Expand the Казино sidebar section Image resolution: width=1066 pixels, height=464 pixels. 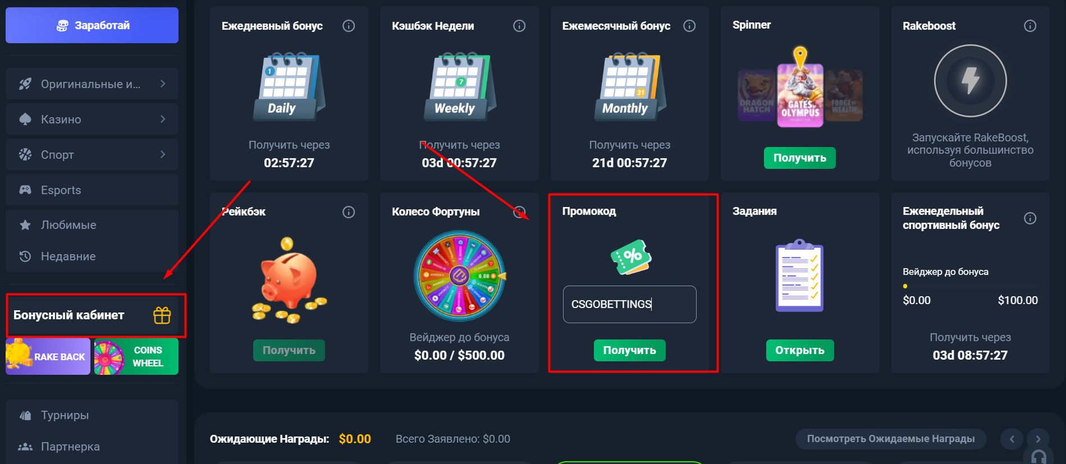(x=92, y=119)
